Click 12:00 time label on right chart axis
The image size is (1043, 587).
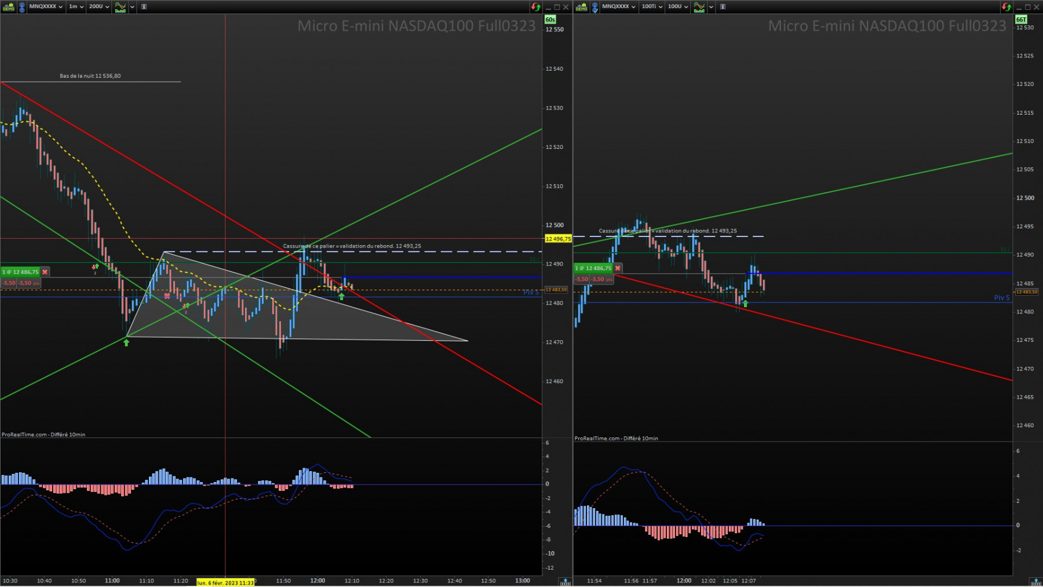(684, 581)
